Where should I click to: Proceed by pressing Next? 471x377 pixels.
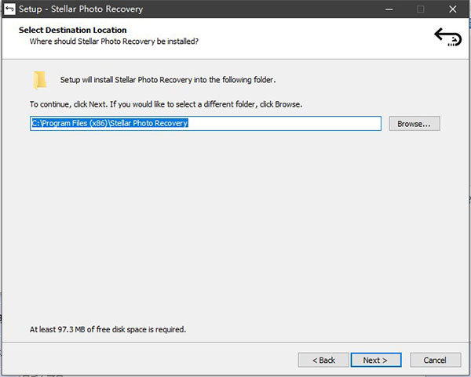(x=375, y=360)
